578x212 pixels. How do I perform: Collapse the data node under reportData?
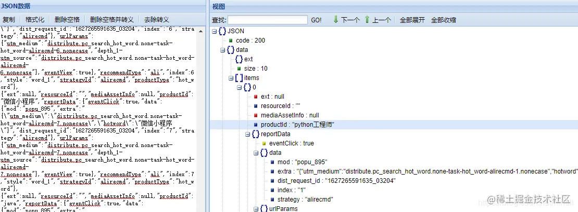coord(256,153)
